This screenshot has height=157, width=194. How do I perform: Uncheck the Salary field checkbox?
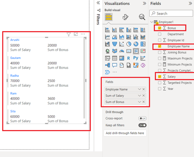click(x=160, y=77)
